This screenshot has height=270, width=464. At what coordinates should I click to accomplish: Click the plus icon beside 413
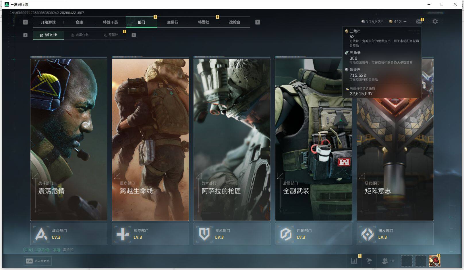coord(405,22)
